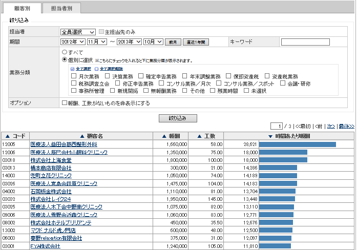The height and width of the screenshot is (250, 357).
Task: Select the 1,660,000 報酬 cell
Action: tap(171, 144)
